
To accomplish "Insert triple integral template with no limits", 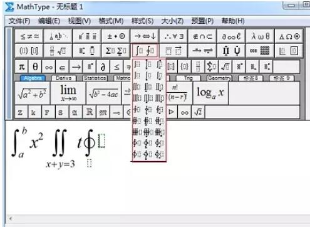I will click(x=137, y=98).
